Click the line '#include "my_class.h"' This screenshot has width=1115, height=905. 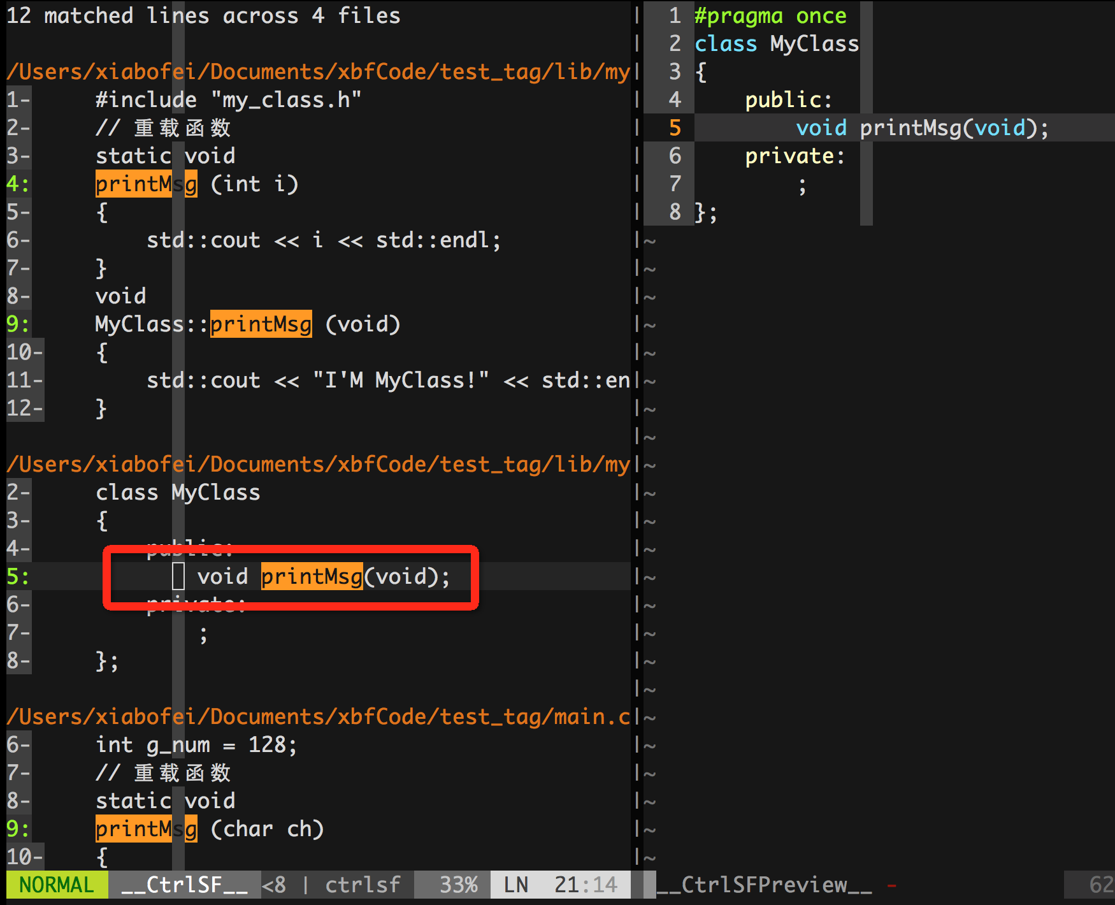tap(229, 99)
